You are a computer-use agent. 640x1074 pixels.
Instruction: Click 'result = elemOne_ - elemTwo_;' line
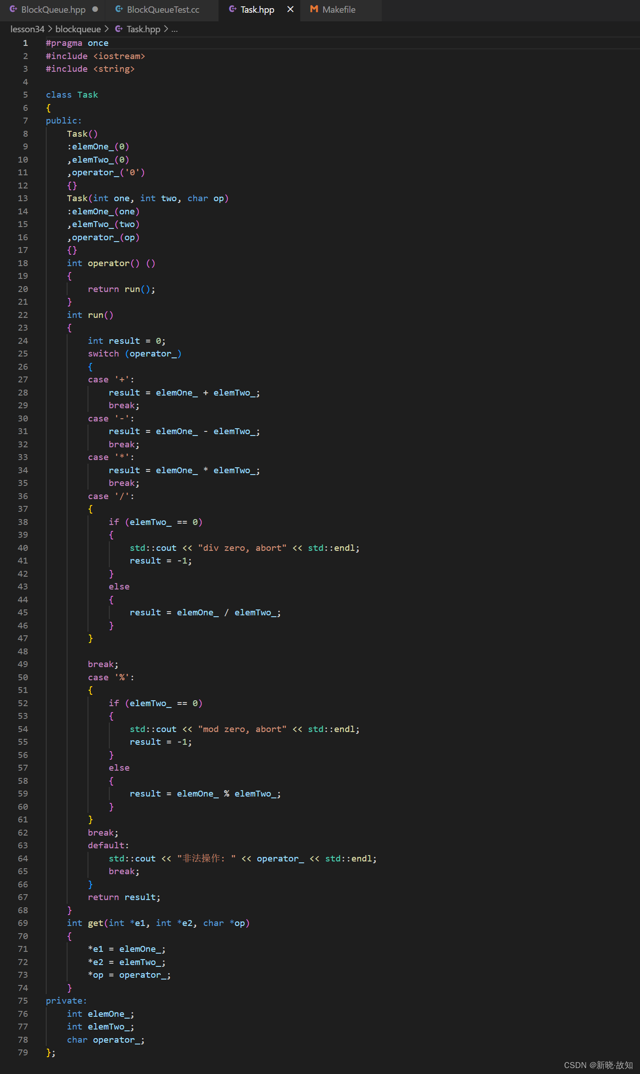[184, 431]
